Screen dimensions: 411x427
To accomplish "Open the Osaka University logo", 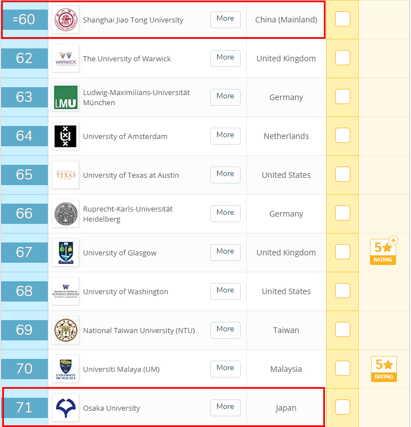I will click(x=65, y=408).
